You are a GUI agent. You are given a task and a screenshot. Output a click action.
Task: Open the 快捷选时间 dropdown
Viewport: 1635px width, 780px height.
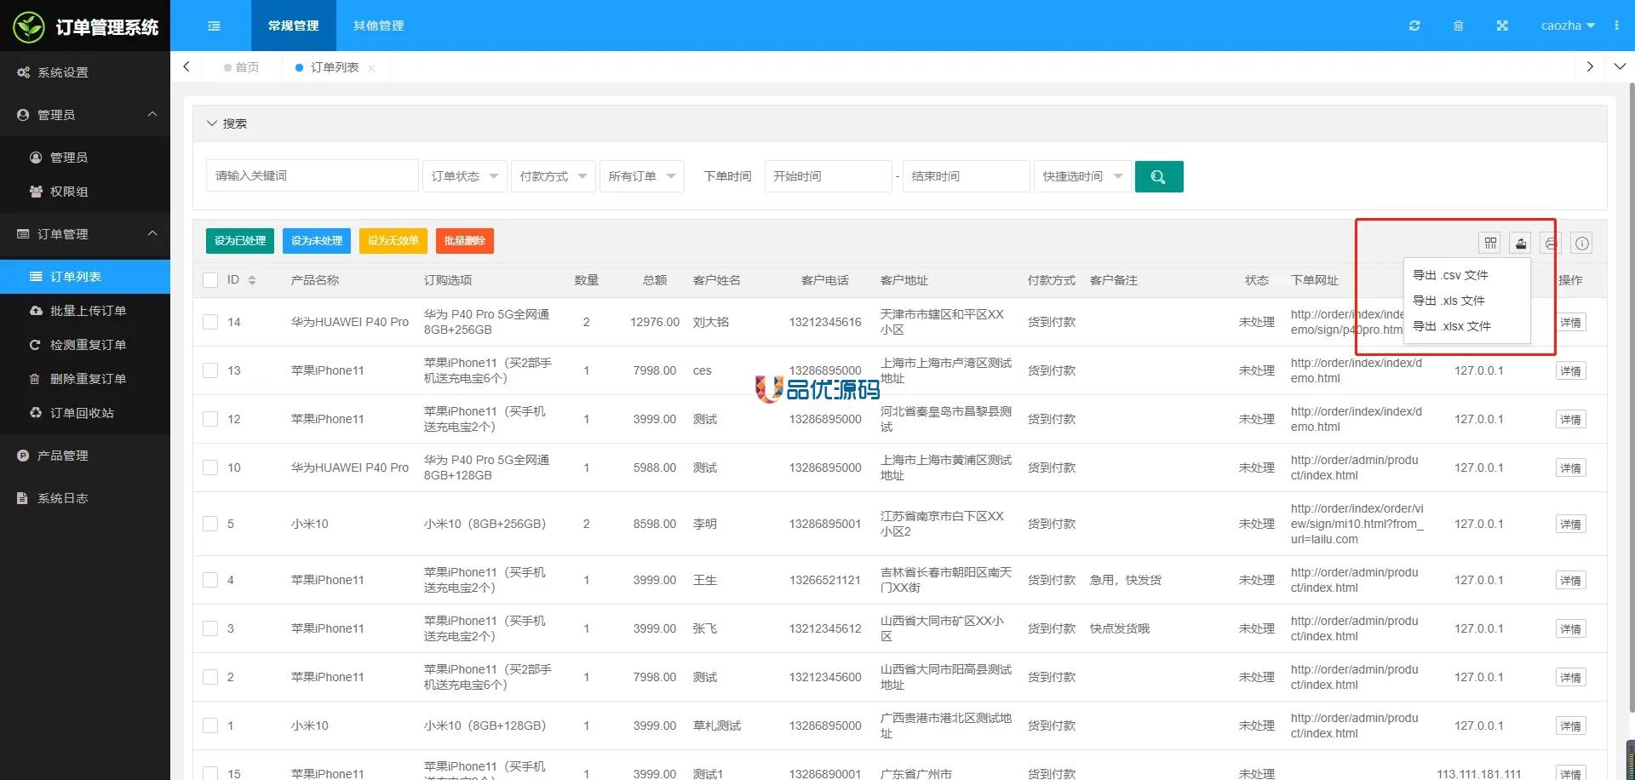coord(1082,176)
